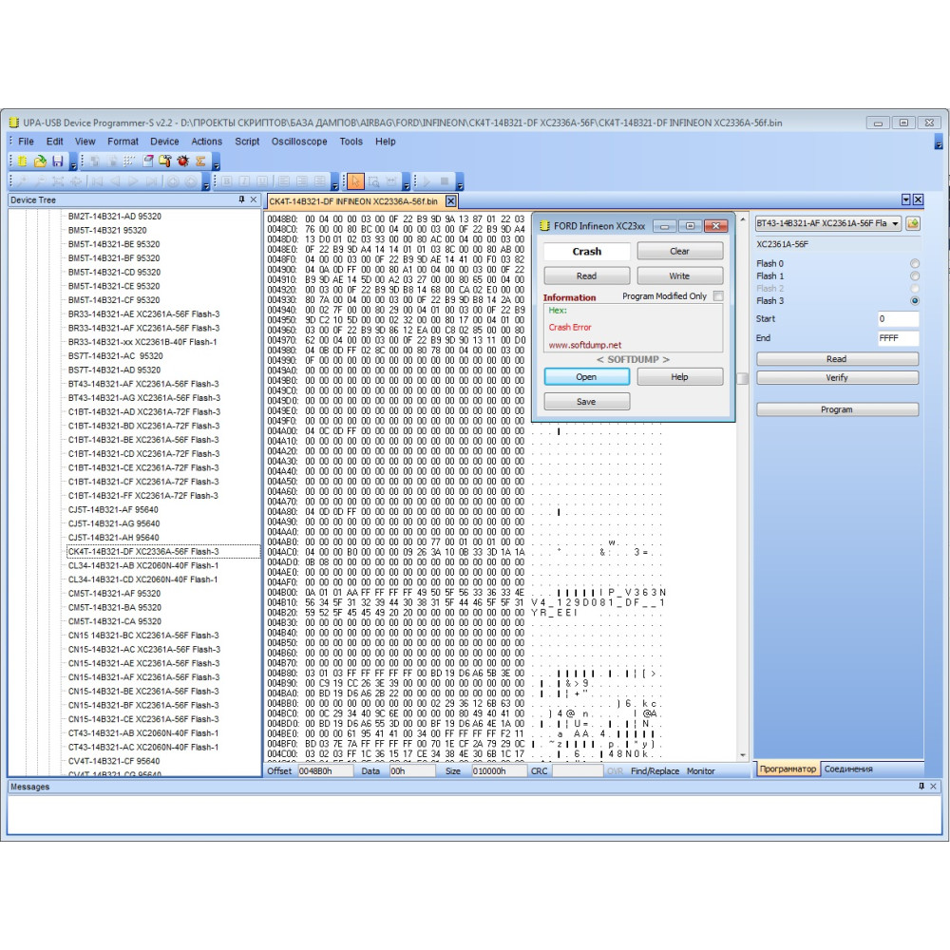Open the Oscilloscope menu
The image size is (950, 950).
299,142
